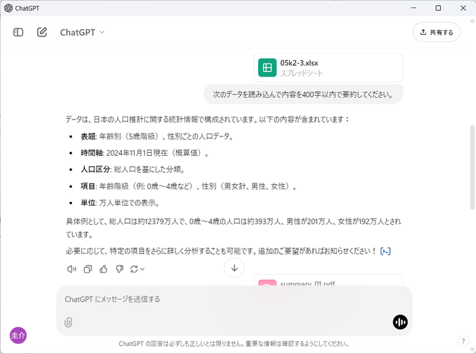Click the green spreadsheet file icon
The image size is (476, 354).
[x=267, y=68]
